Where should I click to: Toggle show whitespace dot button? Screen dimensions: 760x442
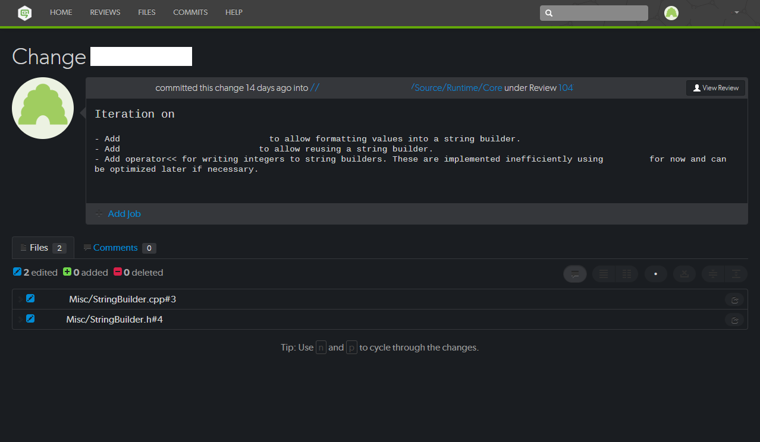click(x=655, y=274)
